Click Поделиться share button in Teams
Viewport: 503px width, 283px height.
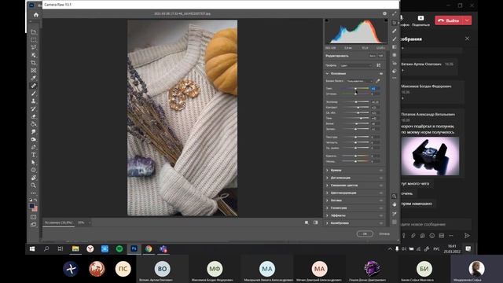click(420, 20)
